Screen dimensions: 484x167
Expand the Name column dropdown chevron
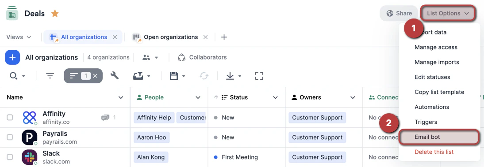click(x=121, y=97)
